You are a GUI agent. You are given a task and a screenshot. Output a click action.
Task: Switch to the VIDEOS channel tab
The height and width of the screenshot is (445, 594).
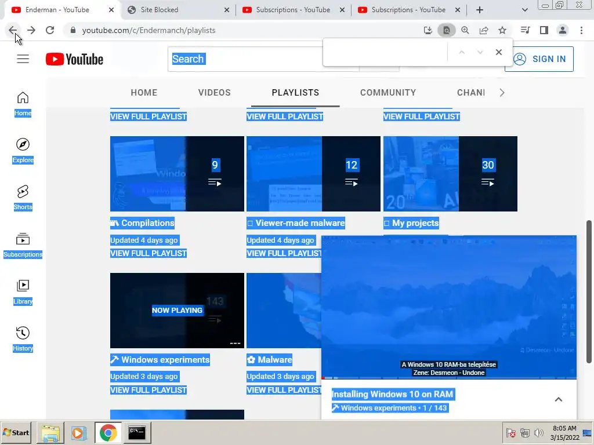215,93
